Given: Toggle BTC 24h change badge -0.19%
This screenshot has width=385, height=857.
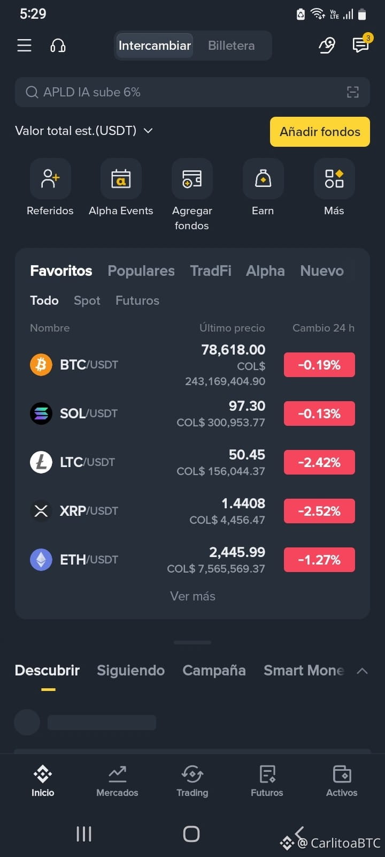Looking at the screenshot, I should 319,365.
